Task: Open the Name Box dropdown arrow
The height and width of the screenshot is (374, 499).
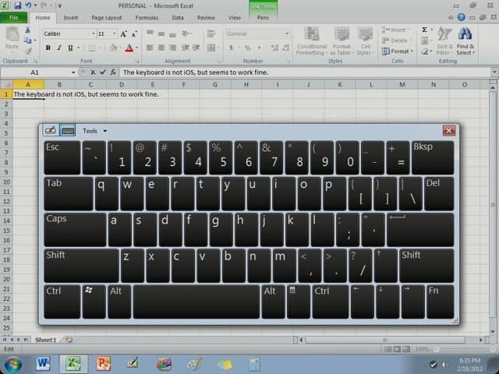Action: pos(73,72)
